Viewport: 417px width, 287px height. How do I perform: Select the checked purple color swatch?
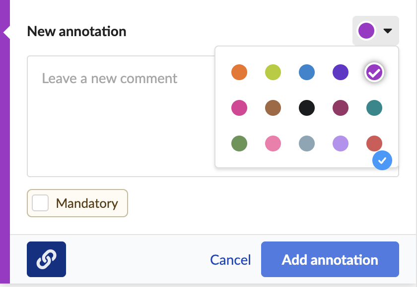(374, 72)
